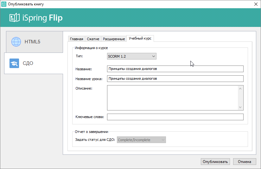This screenshot has height=169, width=261.
Task: Click the iSpring Flip book logo icon
Action: coord(15,18)
